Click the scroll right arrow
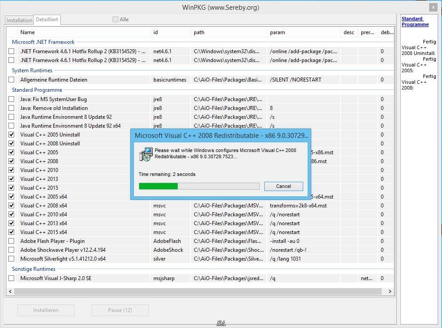 tap(390, 291)
